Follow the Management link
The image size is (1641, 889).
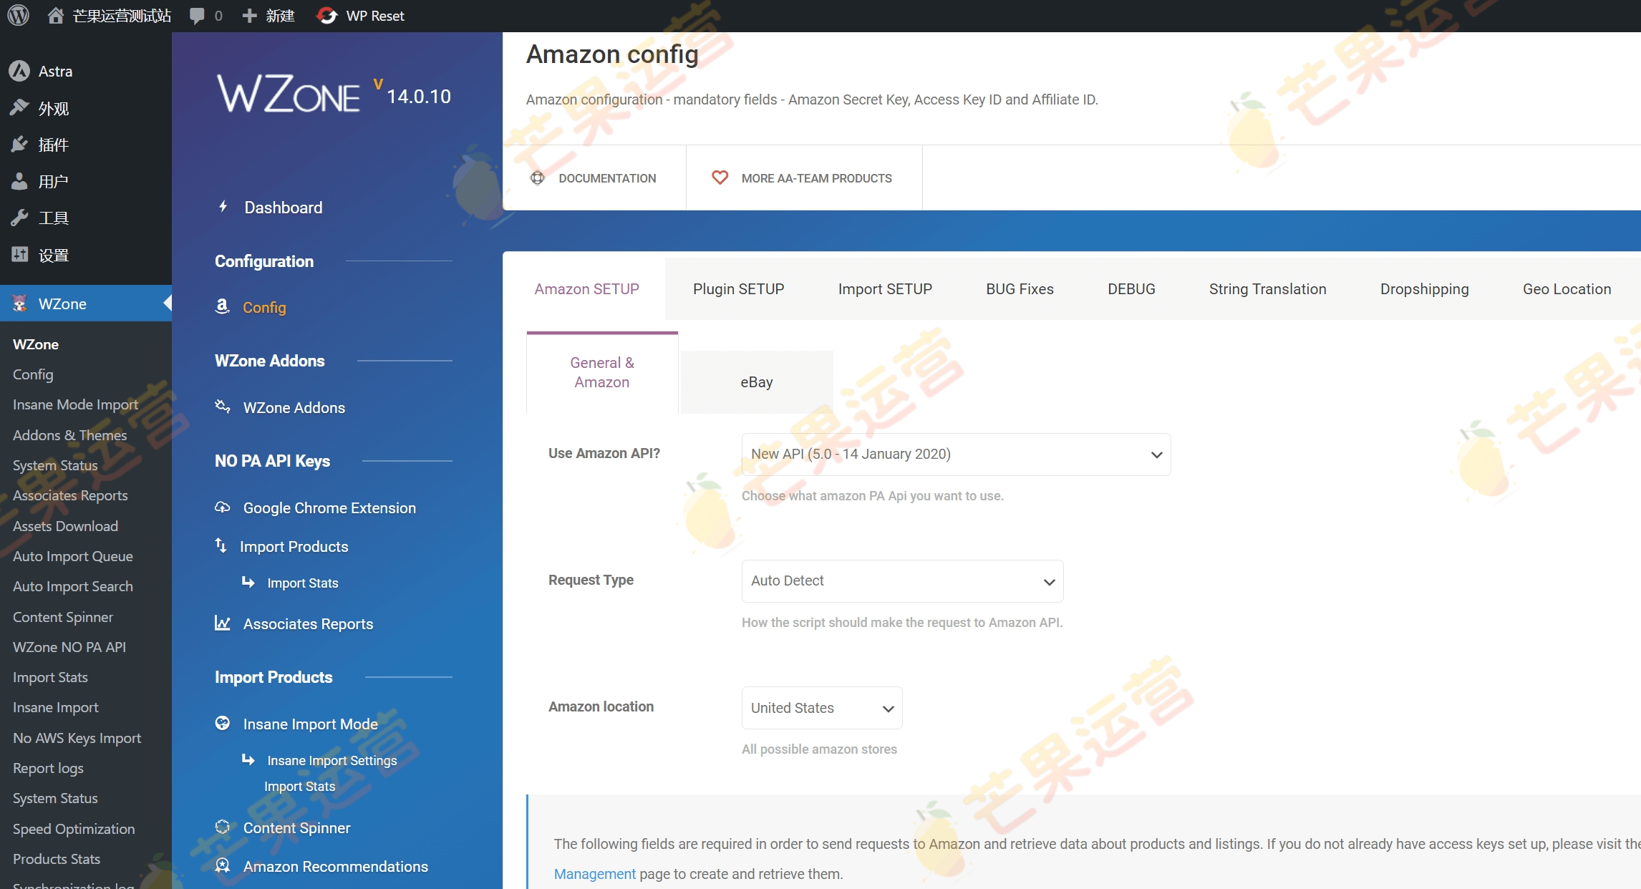coord(594,873)
